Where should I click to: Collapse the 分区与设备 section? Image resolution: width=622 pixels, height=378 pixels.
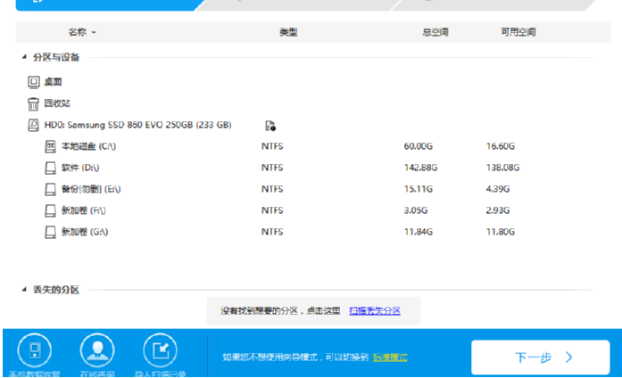point(24,57)
